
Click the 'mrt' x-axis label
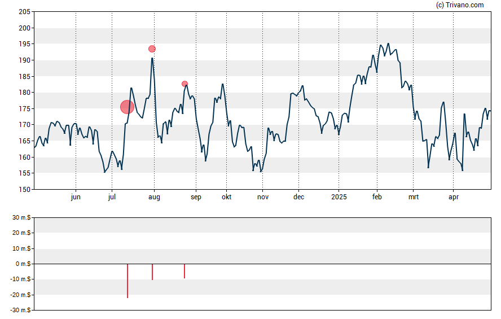414,197
